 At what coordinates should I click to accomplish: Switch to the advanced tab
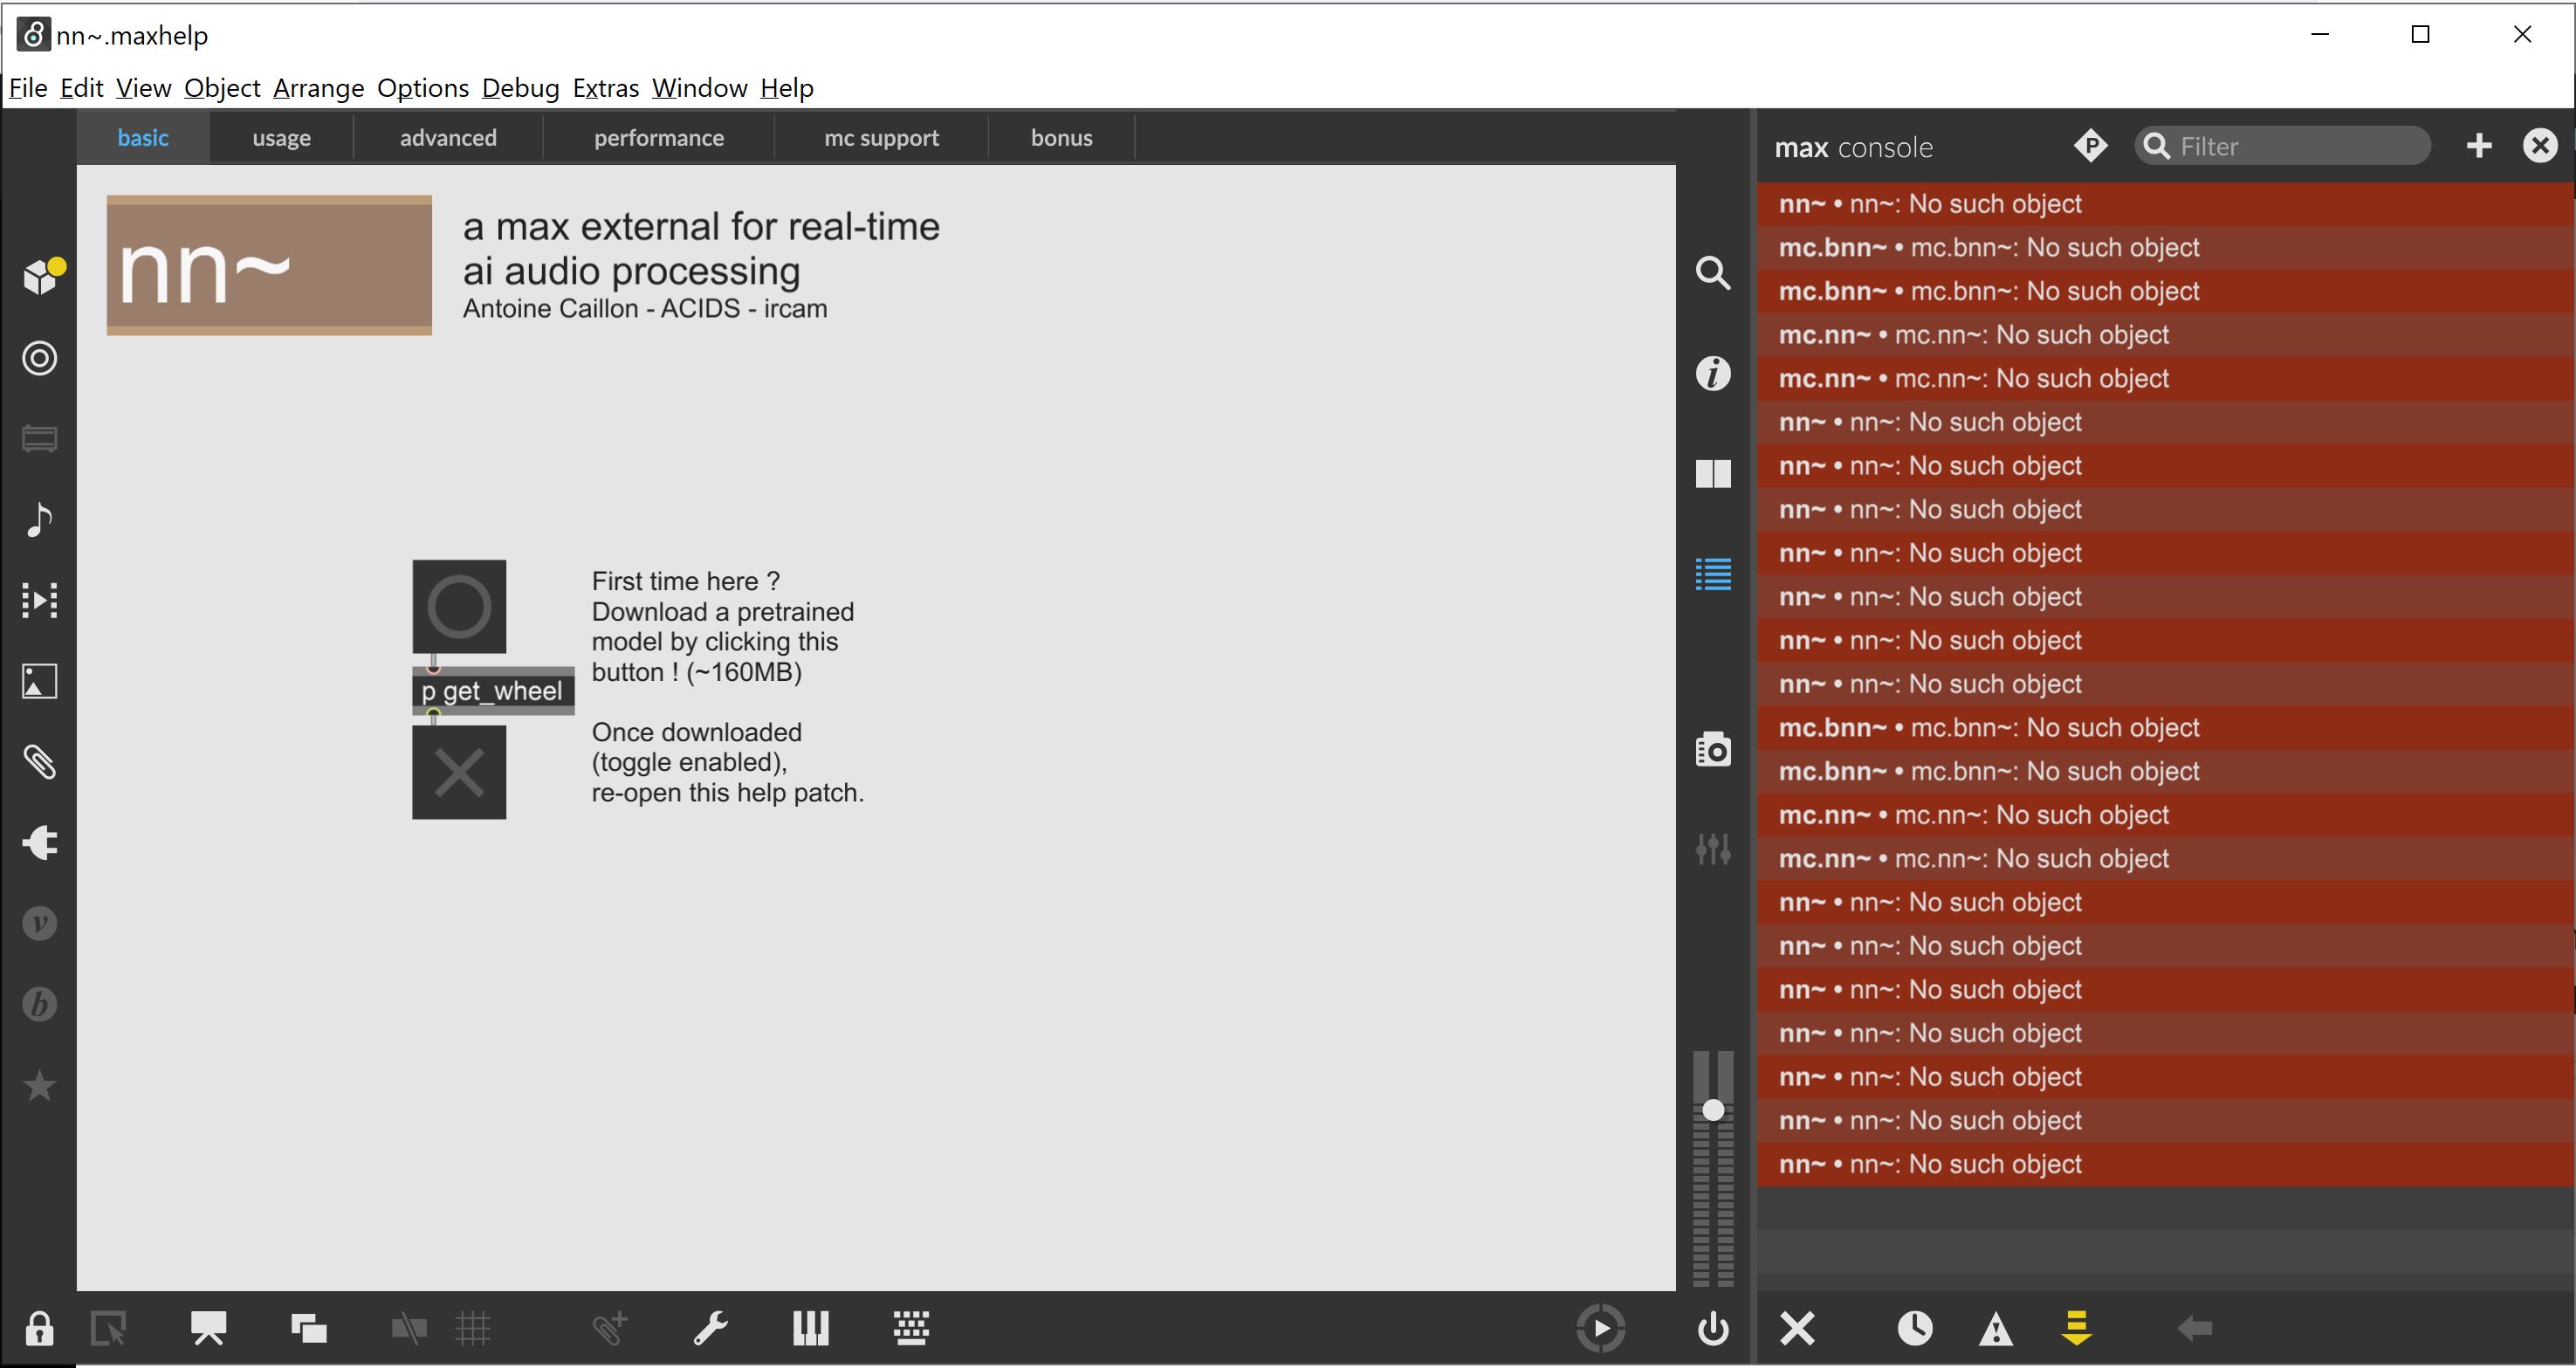click(448, 138)
